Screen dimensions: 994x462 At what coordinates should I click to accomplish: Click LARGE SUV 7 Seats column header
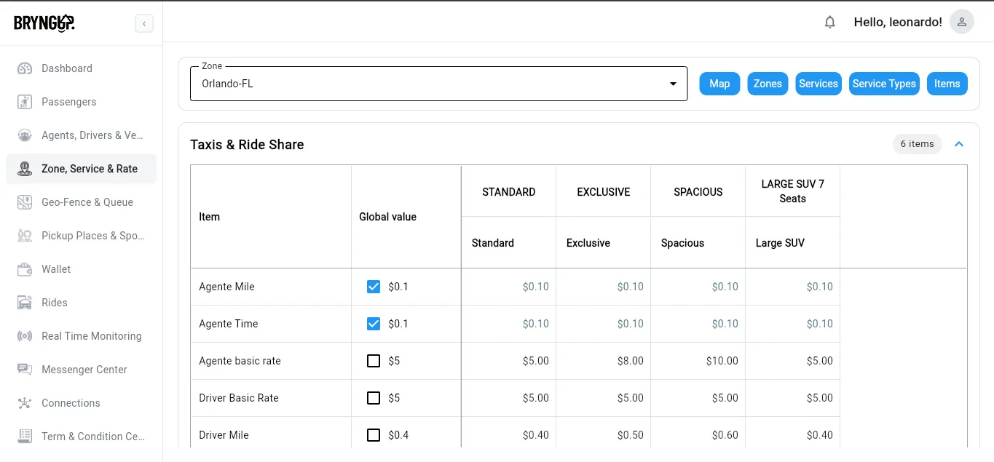tap(793, 191)
